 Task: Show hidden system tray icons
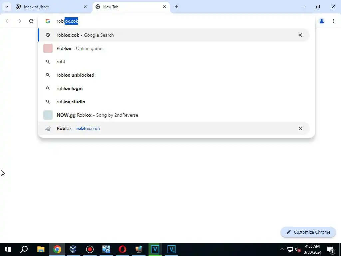coord(282,249)
